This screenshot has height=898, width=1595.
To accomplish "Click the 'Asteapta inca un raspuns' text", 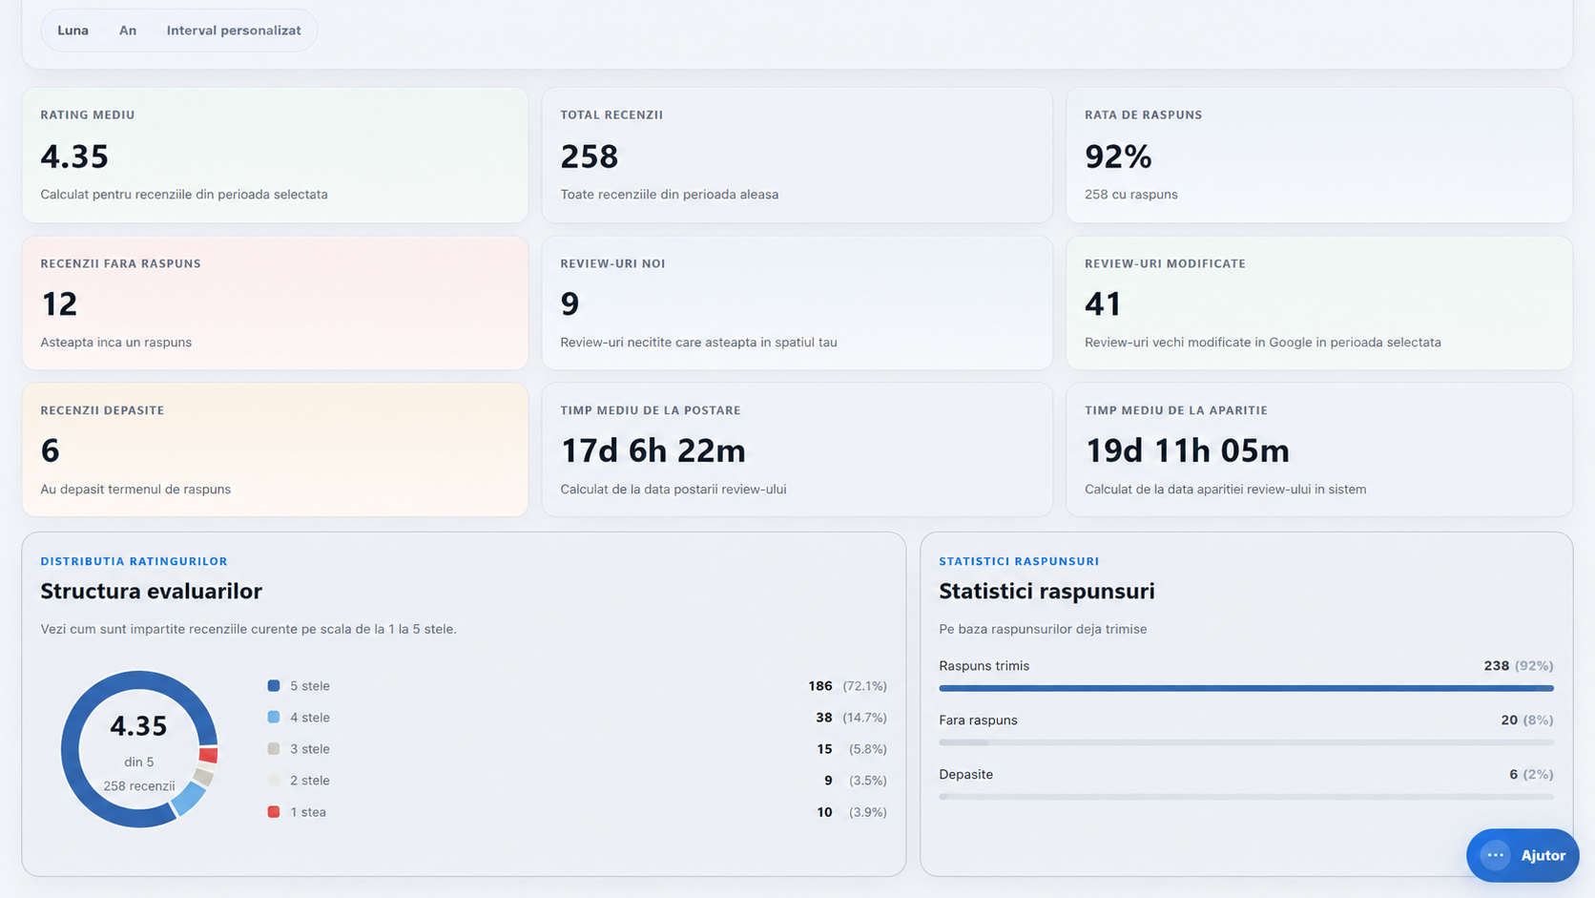I will click(x=115, y=343).
